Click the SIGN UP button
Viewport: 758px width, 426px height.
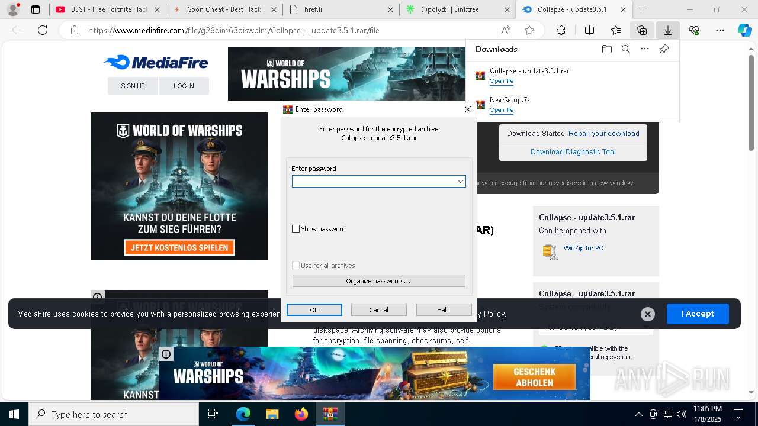pos(133,86)
